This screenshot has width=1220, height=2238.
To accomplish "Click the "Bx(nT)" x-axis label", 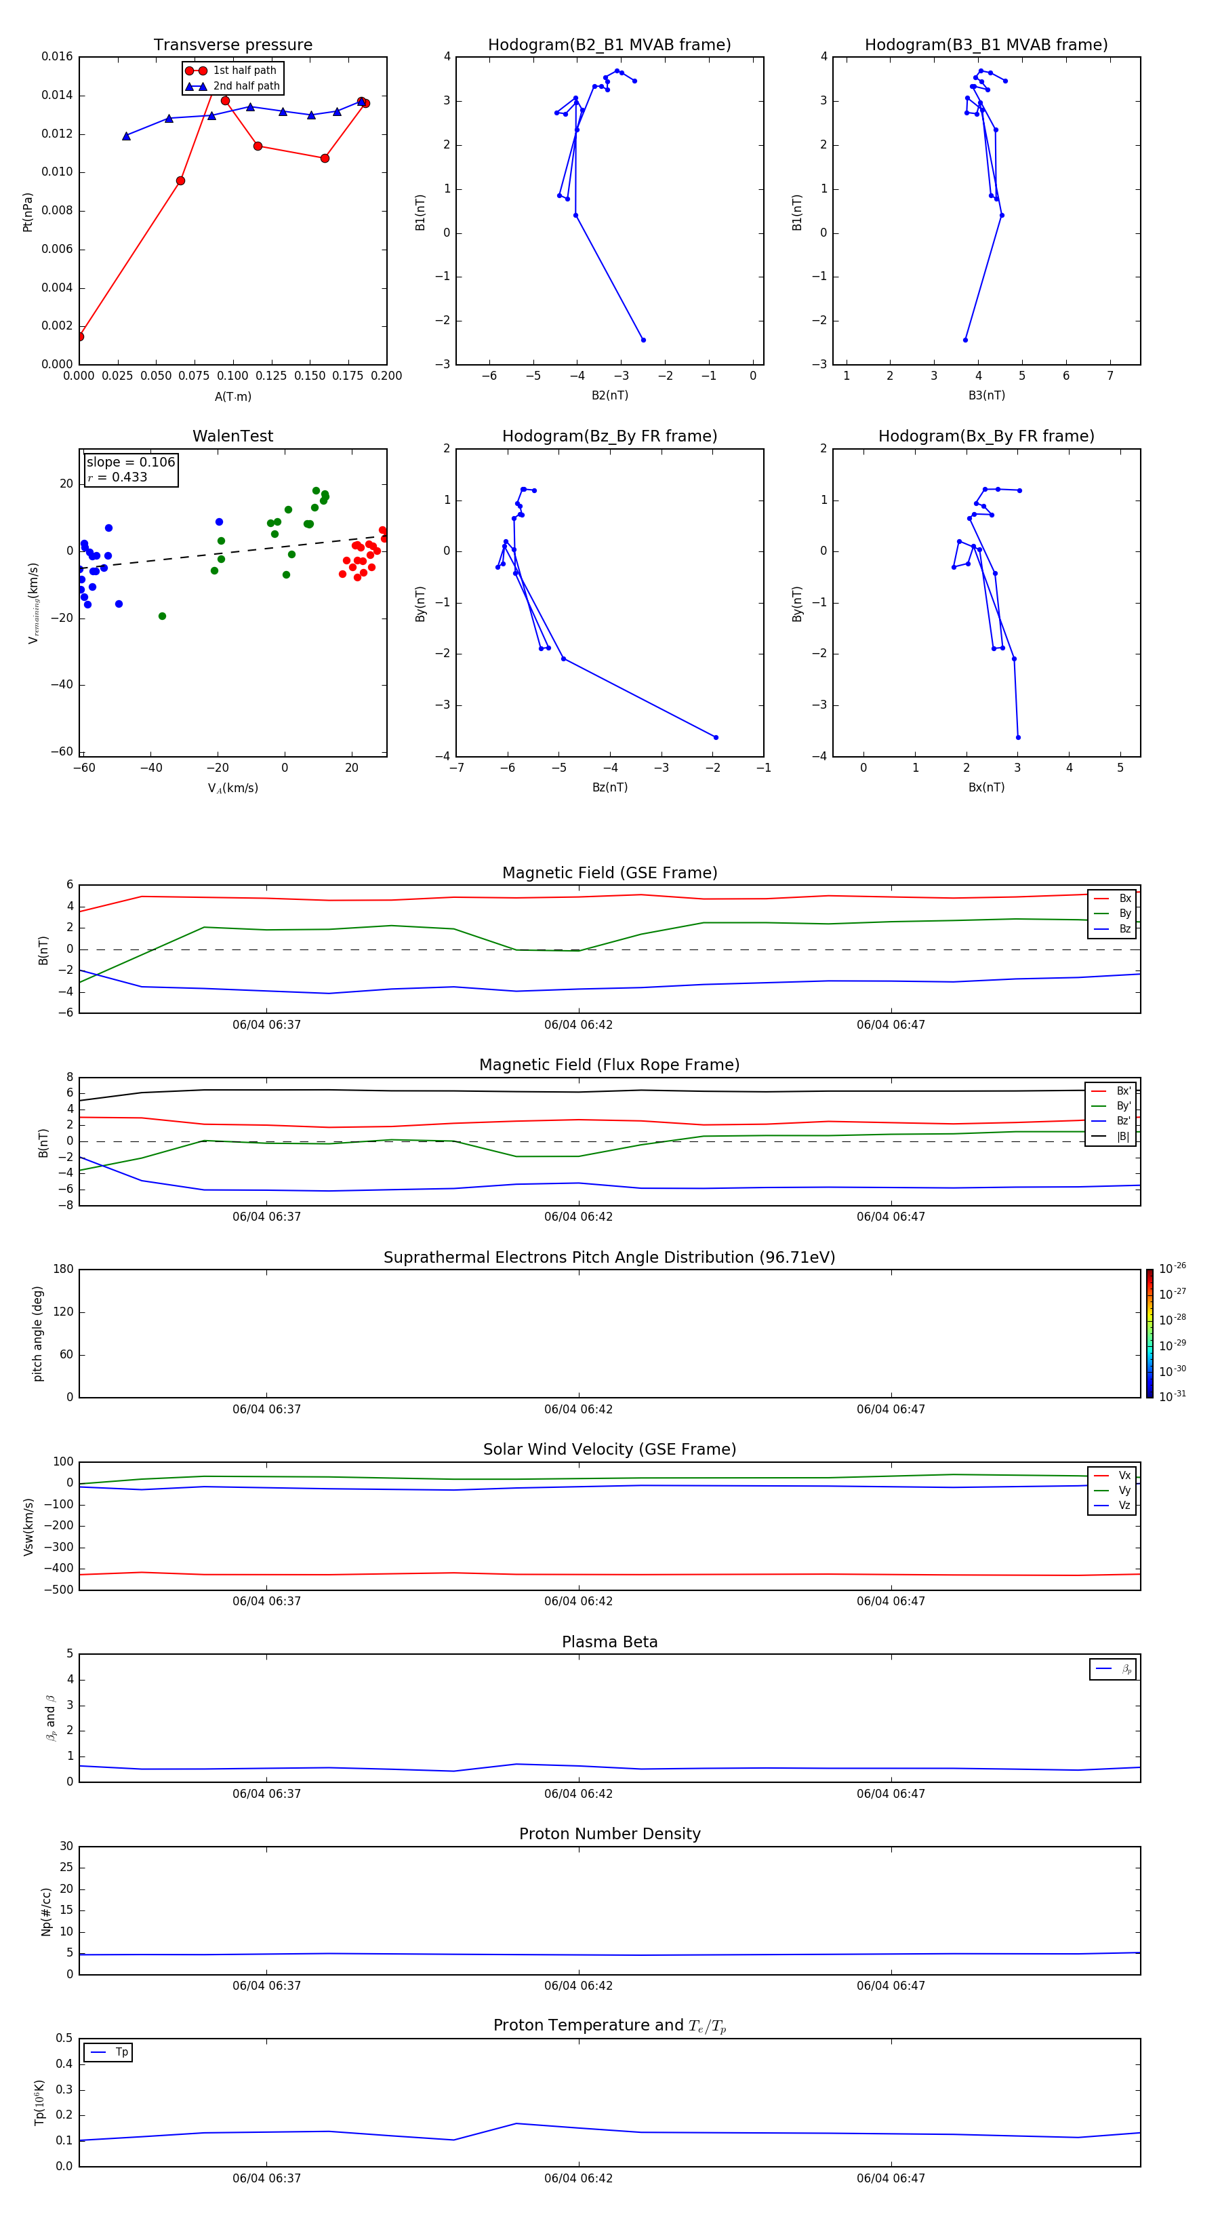I will point(986,787).
